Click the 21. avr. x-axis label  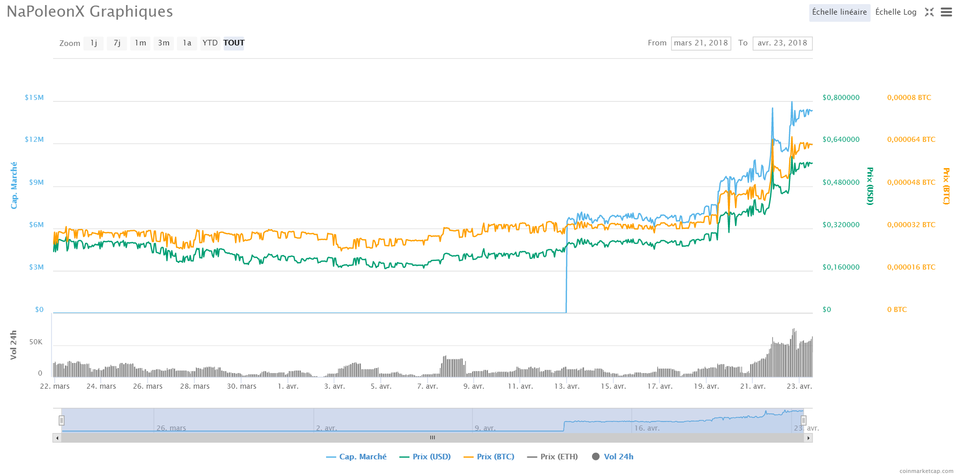pyautogui.click(x=753, y=386)
